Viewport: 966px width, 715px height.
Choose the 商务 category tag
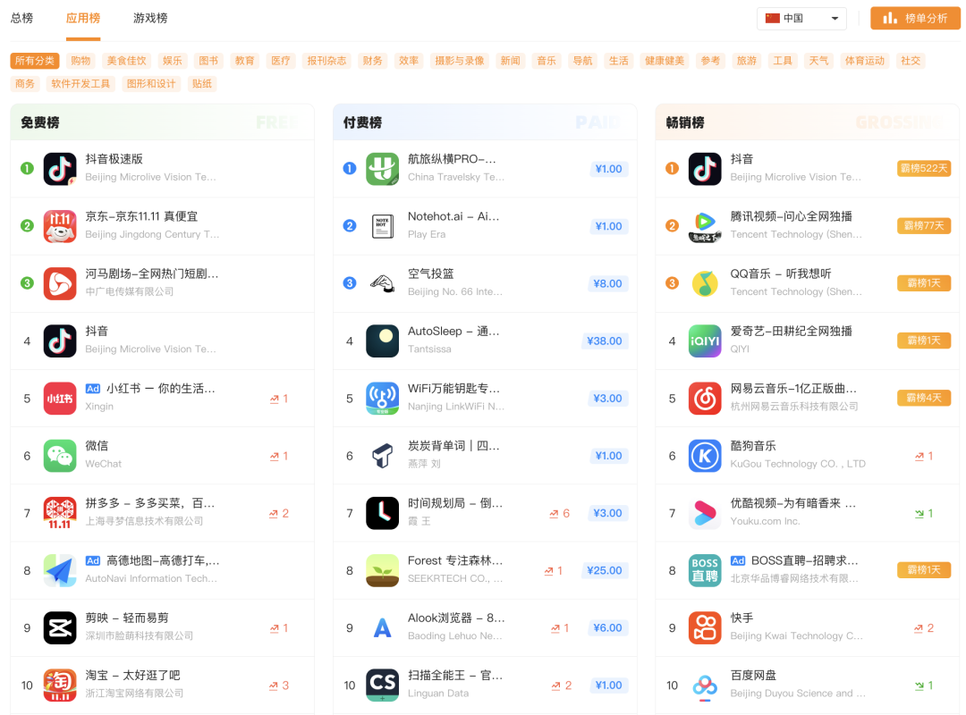(x=25, y=84)
